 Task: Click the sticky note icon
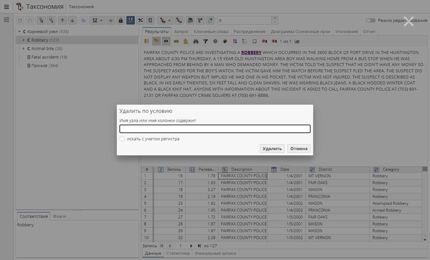(254, 41)
